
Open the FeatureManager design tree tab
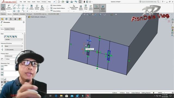(2, 19)
